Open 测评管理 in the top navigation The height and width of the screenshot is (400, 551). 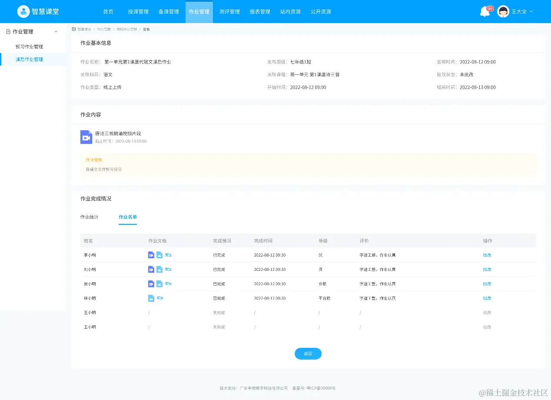[229, 12]
